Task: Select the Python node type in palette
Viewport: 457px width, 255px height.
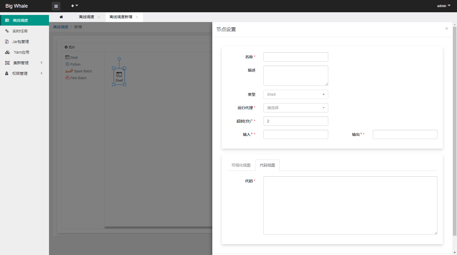Action: click(73, 64)
